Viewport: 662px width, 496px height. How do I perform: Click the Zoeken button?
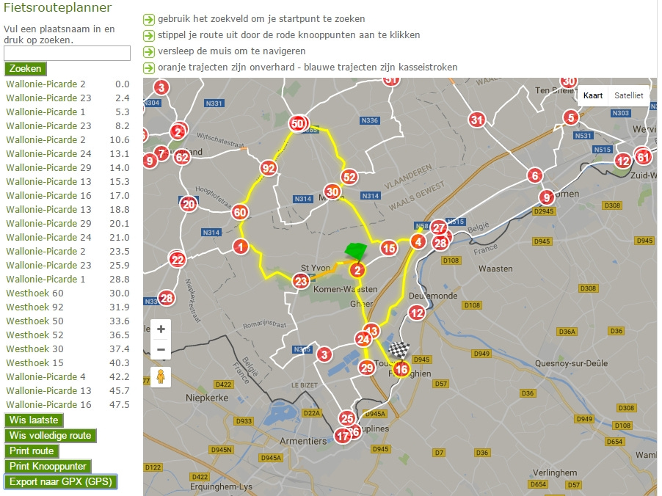pyautogui.click(x=26, y=68)
